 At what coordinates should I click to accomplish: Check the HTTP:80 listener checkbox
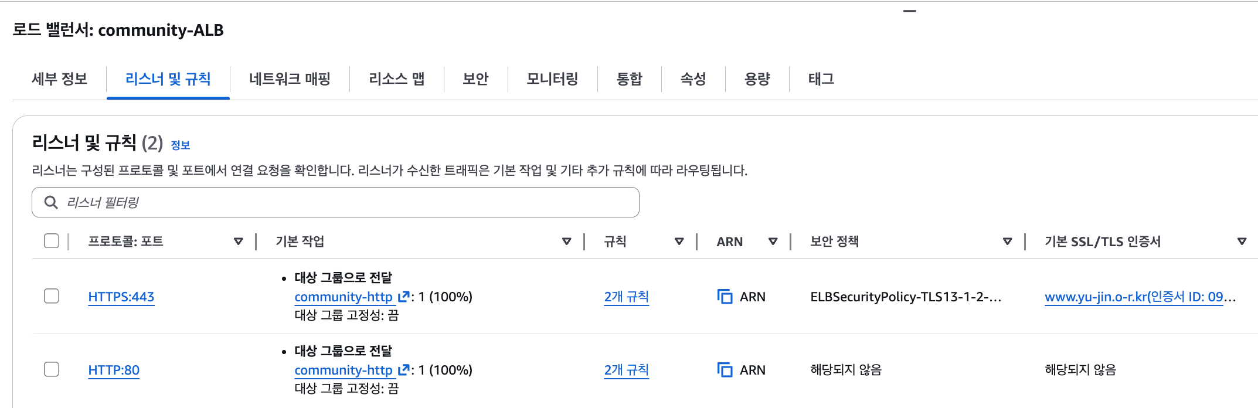point(52,369)
